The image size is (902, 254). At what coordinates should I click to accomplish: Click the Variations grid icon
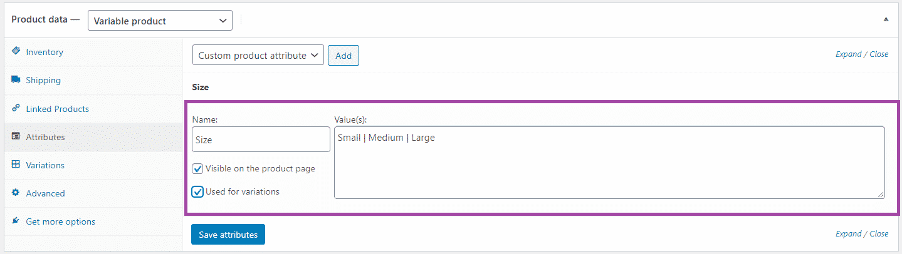16,165
